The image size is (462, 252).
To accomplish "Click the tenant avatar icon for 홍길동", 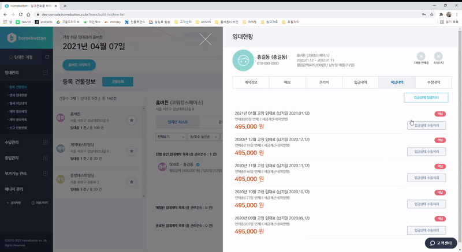I will 243,61.
